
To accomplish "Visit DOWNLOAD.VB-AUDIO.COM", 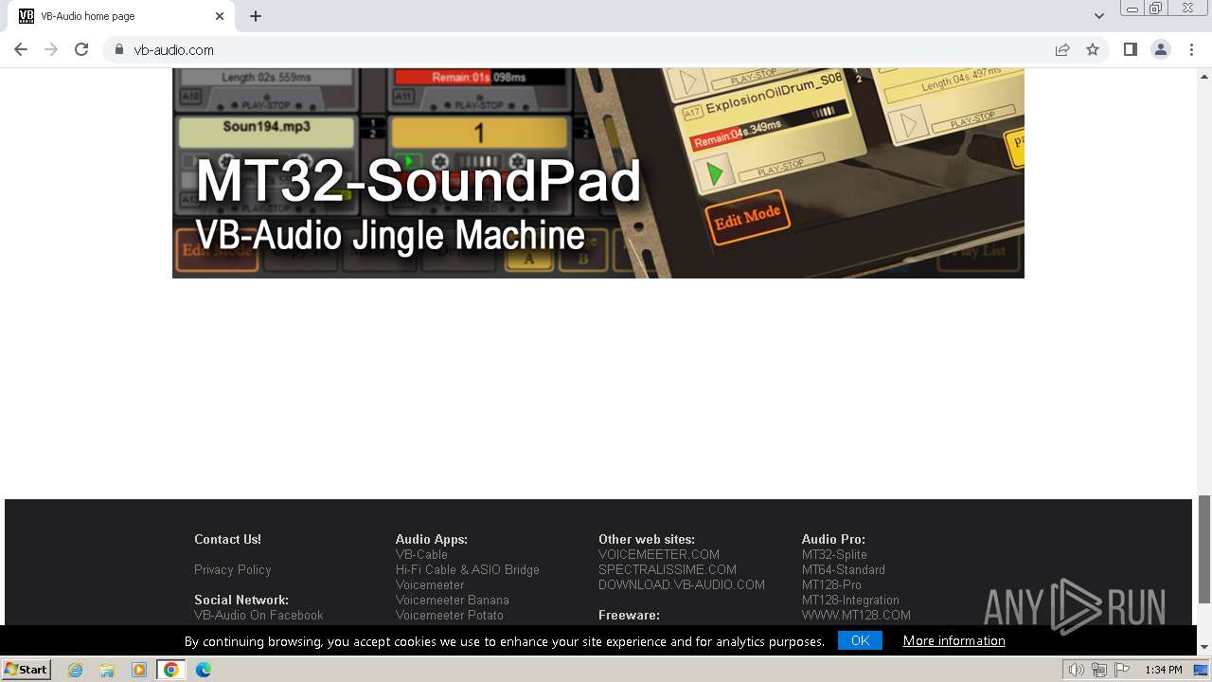I will pos(682,584).
